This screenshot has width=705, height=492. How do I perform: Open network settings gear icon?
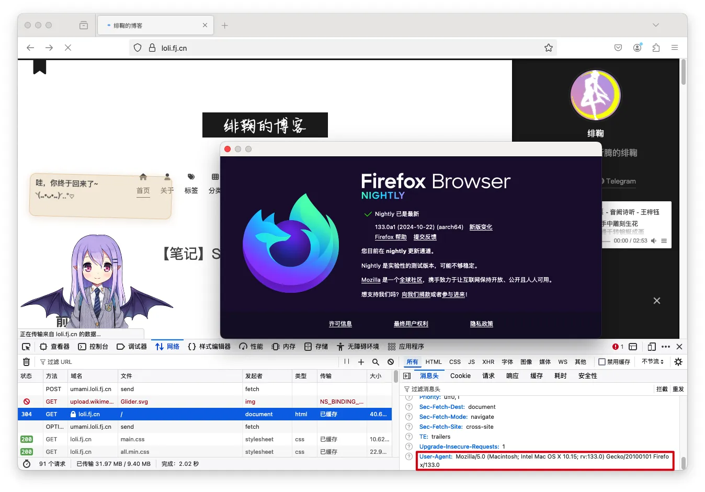tap(678, 362)
